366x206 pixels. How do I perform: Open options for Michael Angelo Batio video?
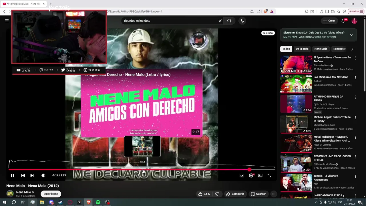click(x=355, y=118)
